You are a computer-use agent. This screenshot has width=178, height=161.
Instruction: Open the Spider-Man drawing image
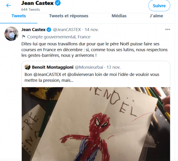pos(96,124)
